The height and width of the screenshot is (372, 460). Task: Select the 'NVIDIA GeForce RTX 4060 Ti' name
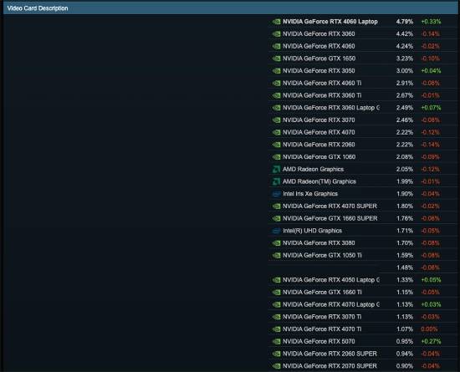tap(322, 84)
